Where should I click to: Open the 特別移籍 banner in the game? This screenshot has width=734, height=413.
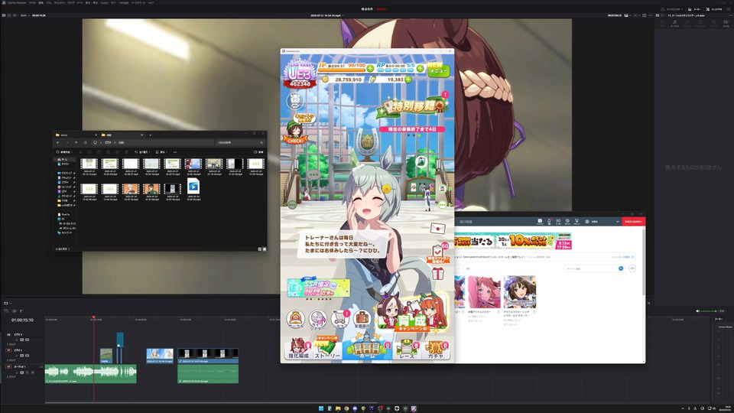(x=413, y=106)
